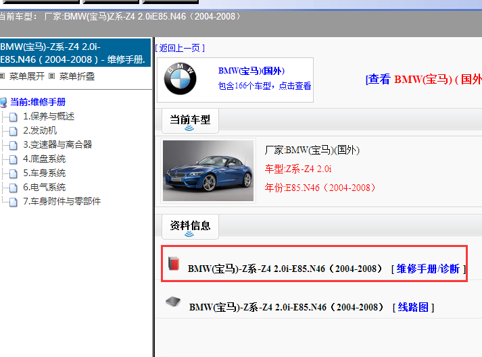Open the 3.变速器与离合器 tree item

[x=57, y=144]
